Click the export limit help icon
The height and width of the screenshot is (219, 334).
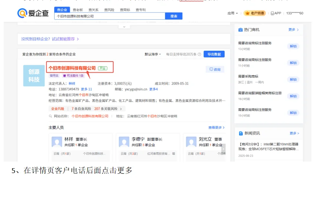(199, 54)
